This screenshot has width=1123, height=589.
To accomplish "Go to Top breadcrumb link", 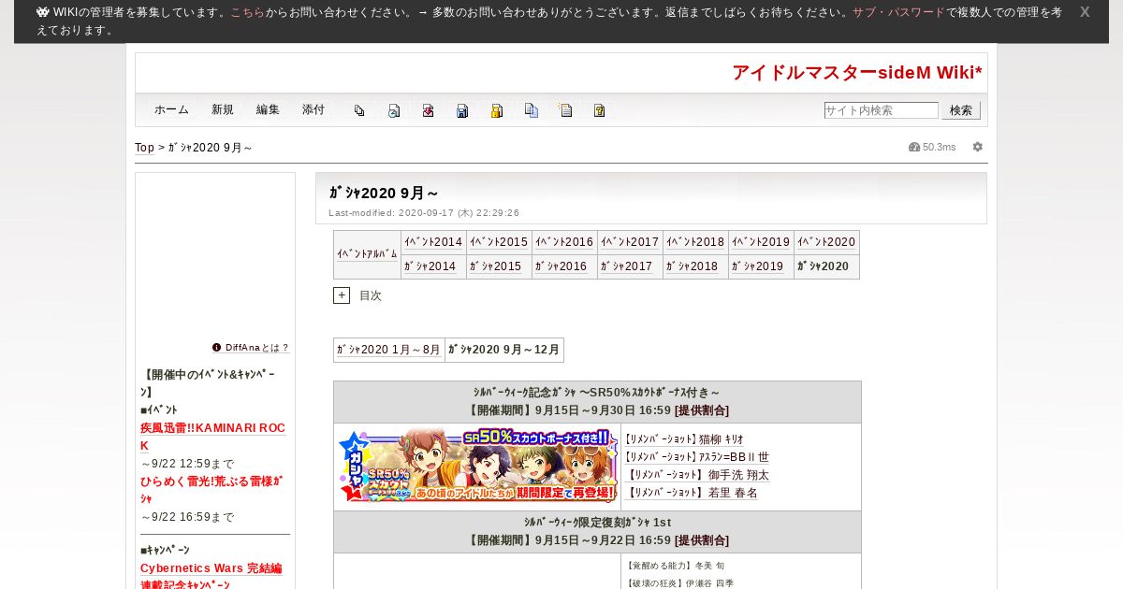I will point(144,148).
